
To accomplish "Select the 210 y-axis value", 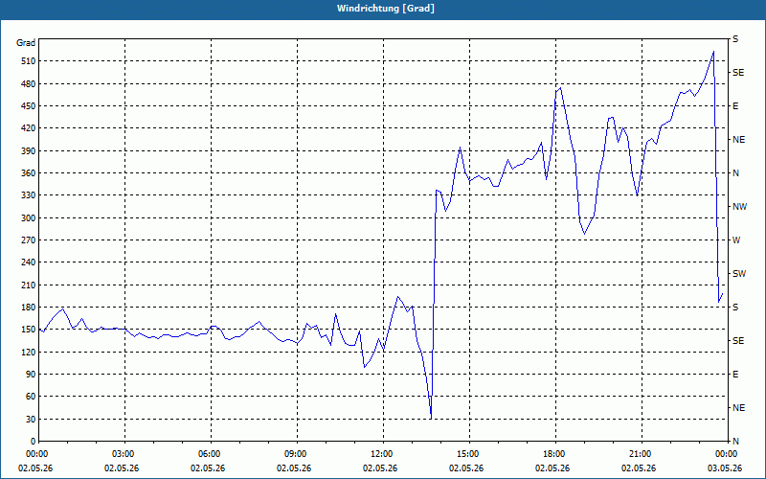I will (28, 285).
